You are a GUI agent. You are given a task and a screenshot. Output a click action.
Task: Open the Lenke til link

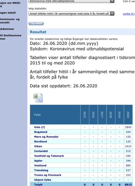129,14
